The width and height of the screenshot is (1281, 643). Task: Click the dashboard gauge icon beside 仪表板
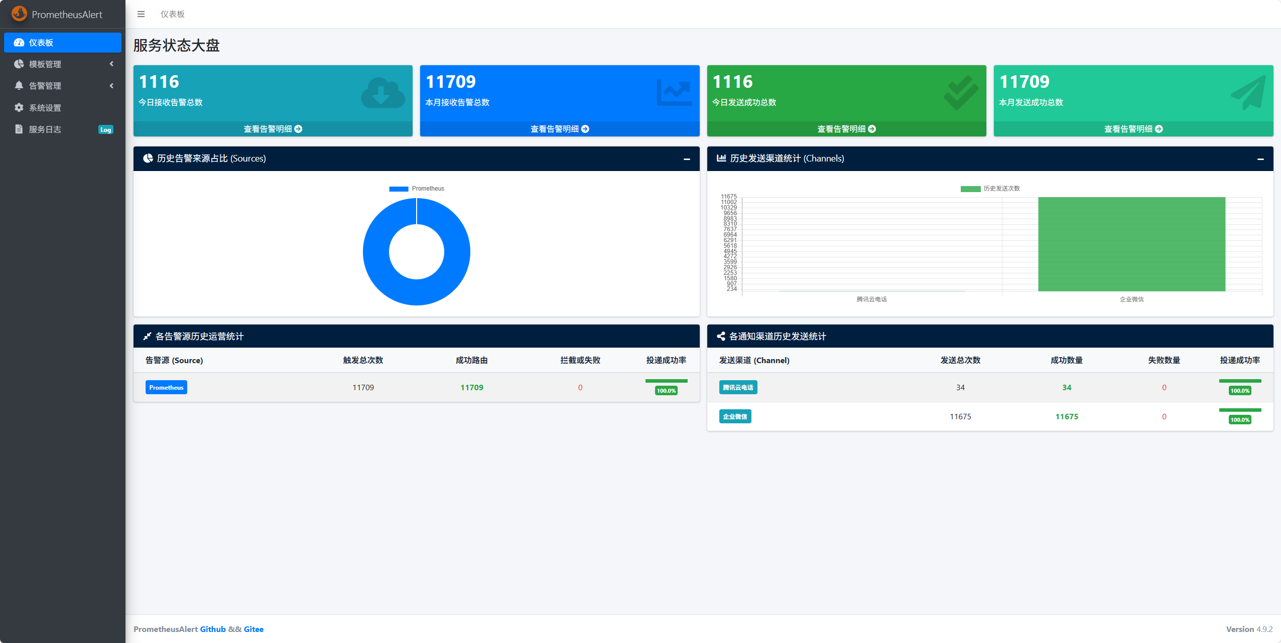tap(19, 43)
